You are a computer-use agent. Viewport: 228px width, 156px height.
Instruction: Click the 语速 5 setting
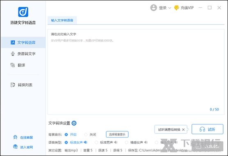[103, 150]
